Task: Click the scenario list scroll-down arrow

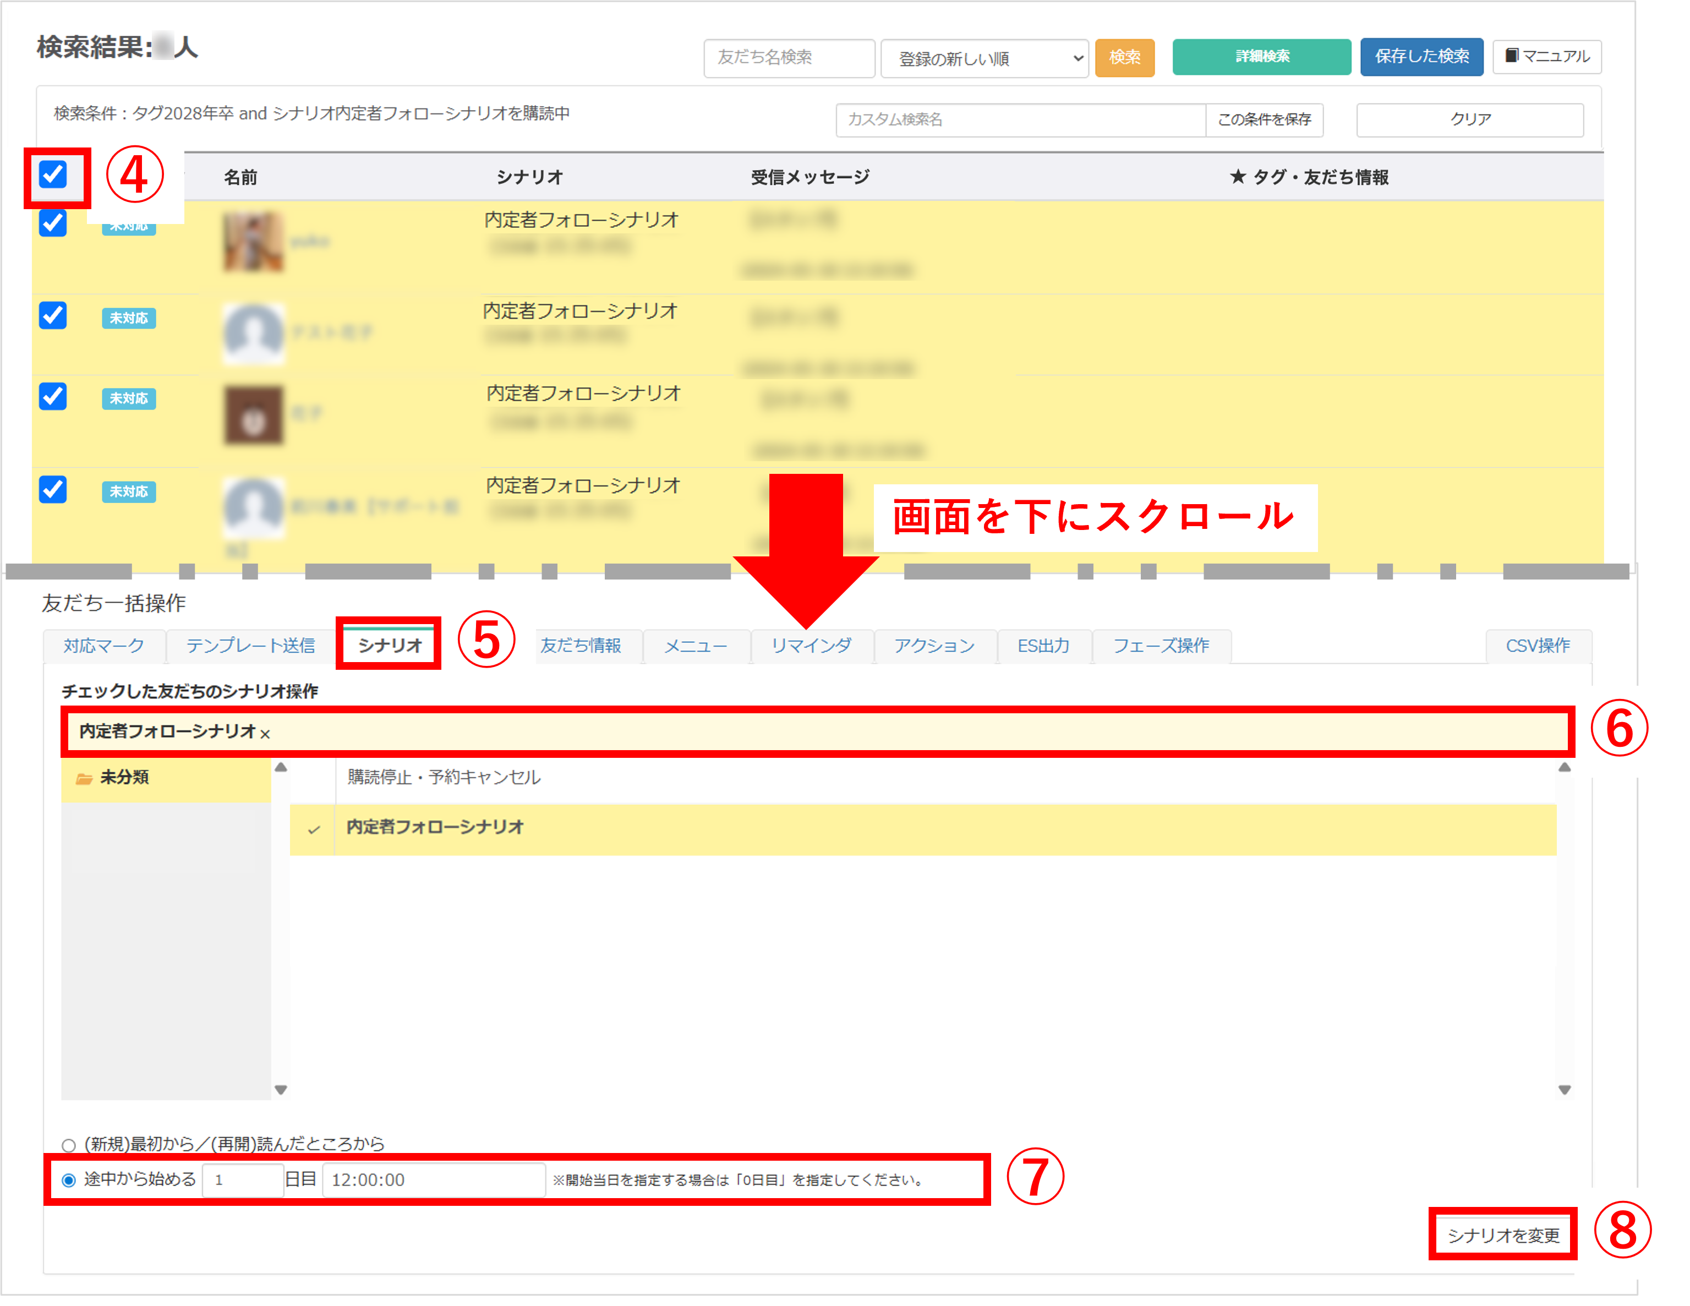Action: 1564,1090
